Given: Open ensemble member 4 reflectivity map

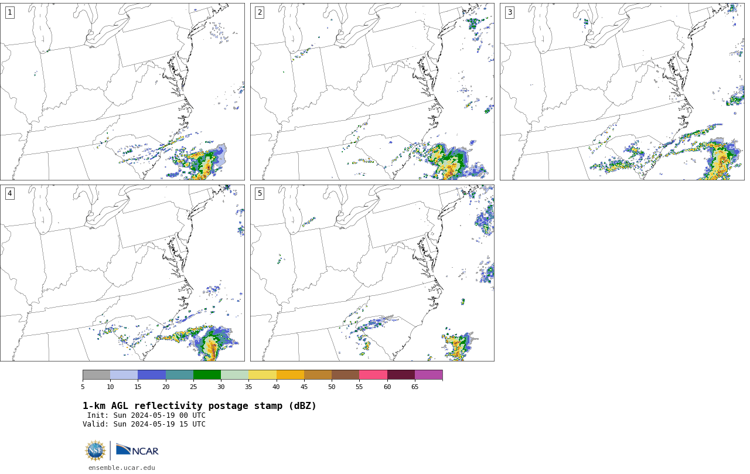Looking at the screenshot, I should 122,273.
